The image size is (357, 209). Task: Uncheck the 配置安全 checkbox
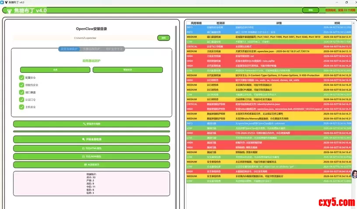point(21,78)
